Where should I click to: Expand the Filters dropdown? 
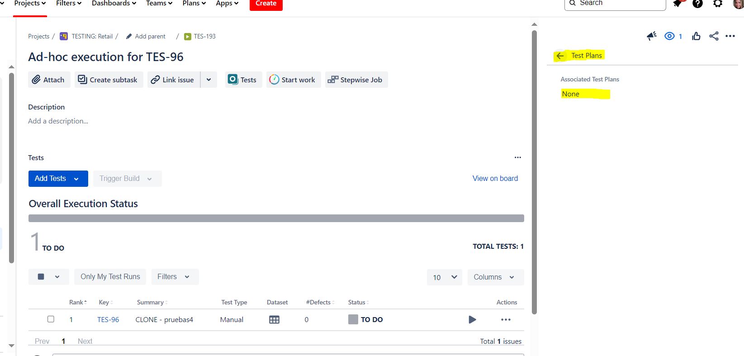click(x=175, y=277)
